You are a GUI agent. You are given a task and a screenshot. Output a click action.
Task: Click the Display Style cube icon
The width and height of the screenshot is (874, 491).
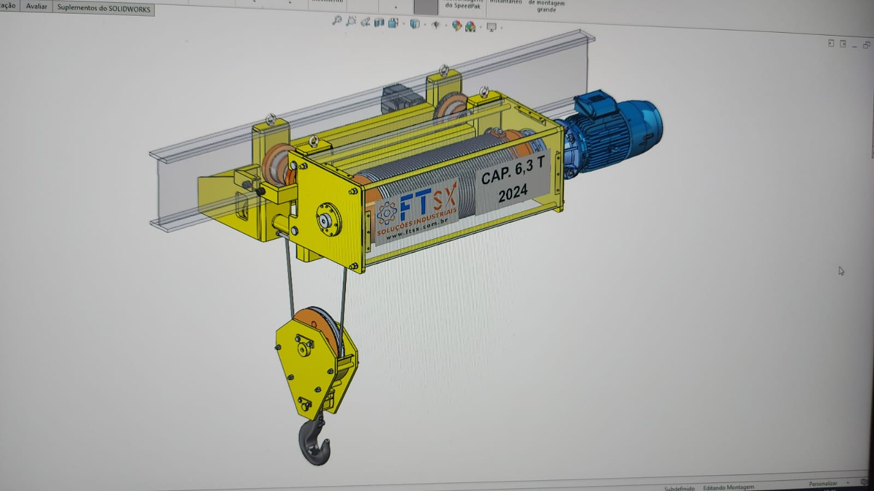coord(414,23)
